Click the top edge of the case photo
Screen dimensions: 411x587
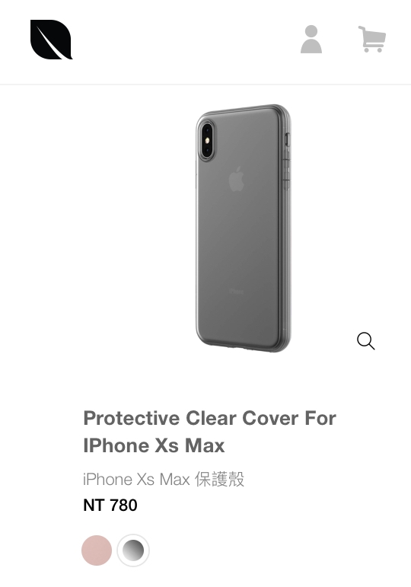(244, 109)
